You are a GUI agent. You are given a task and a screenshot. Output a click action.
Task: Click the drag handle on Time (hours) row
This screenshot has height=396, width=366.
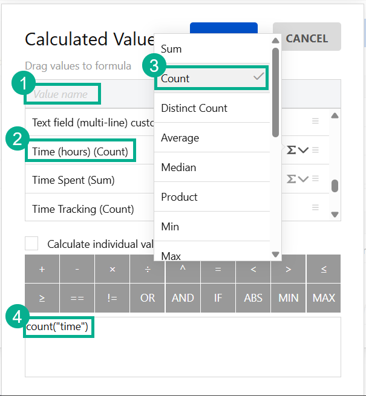click(x=315, y=151)
